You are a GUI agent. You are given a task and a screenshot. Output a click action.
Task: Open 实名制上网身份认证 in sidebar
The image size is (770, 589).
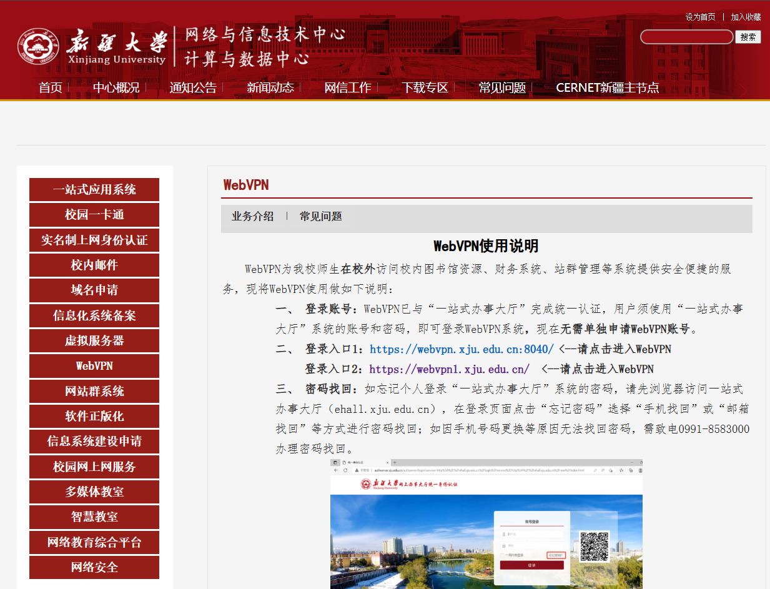[x=94, y=240]
